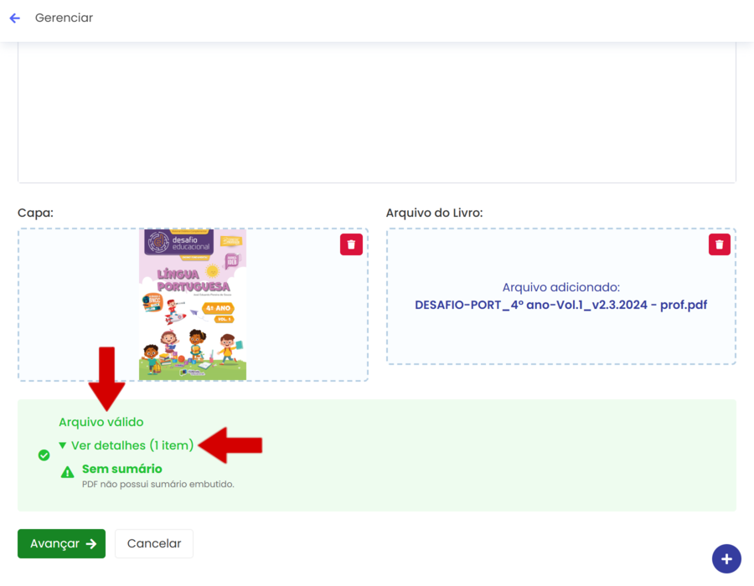Remove the book file using trash icon
Image resolution: width=754 pixels, height=586 pixels.
click(x=719, y=244)
